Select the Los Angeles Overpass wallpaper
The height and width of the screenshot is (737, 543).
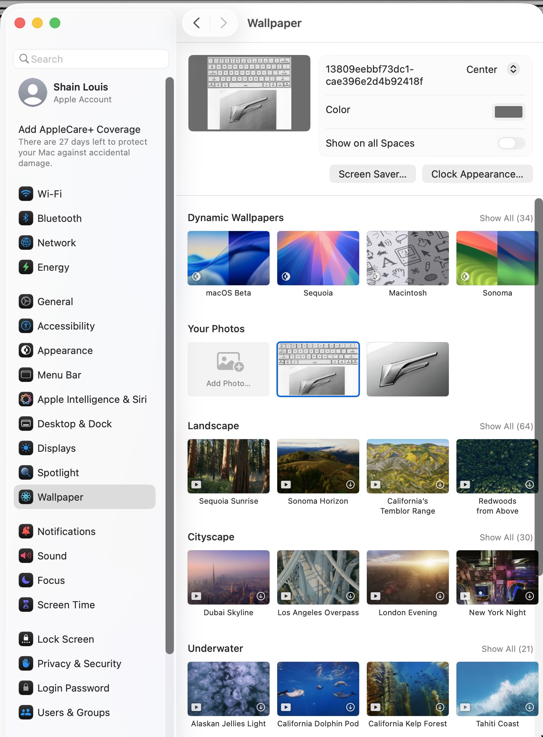tap(318, 577)
